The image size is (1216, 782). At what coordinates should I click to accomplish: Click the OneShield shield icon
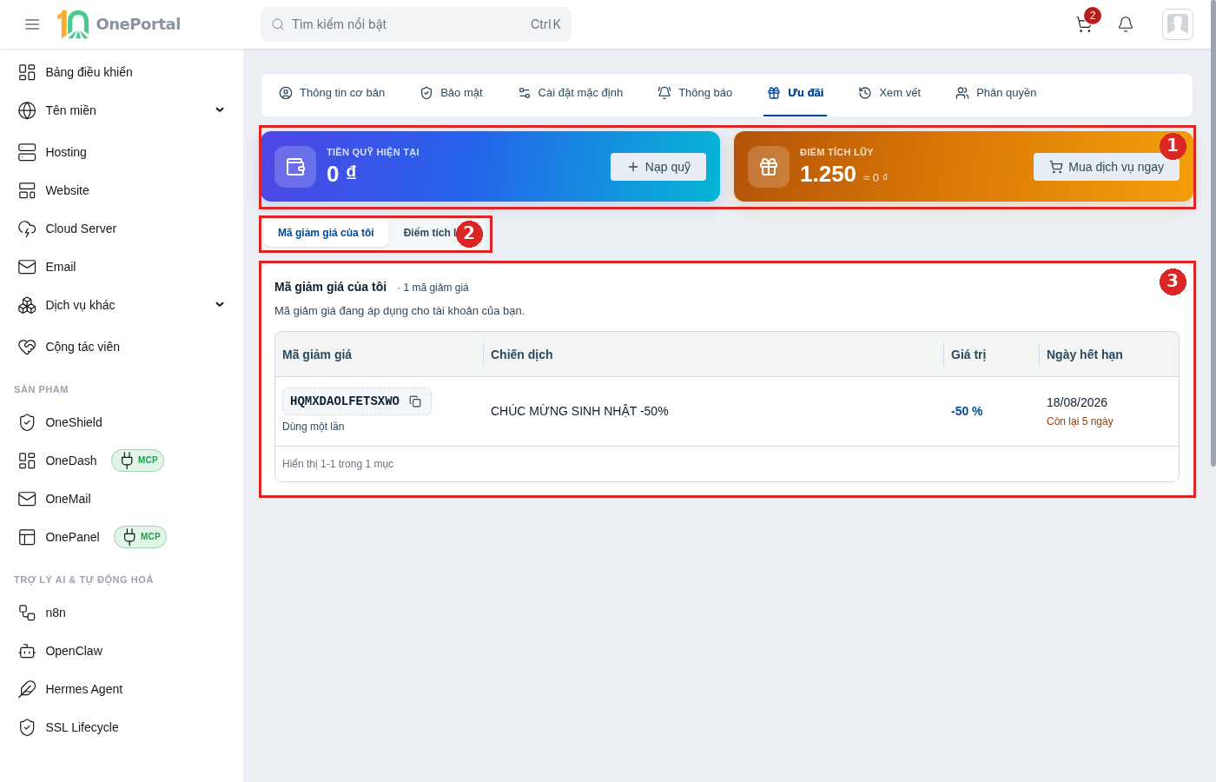tap(27, 422)
